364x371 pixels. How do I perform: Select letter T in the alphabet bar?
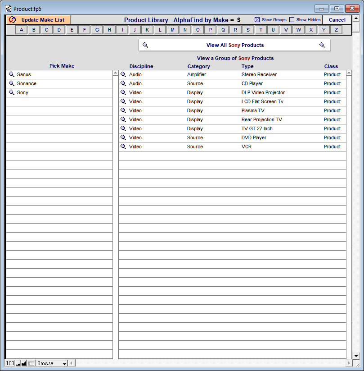tap(261, 30)
